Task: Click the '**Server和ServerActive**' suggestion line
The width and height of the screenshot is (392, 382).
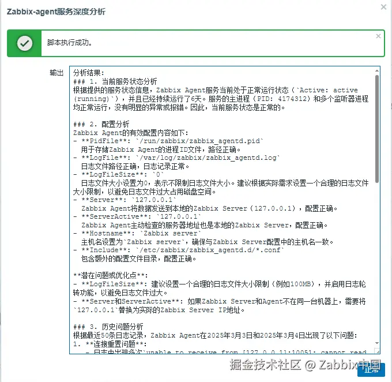Action: click(x=219, y=301)
